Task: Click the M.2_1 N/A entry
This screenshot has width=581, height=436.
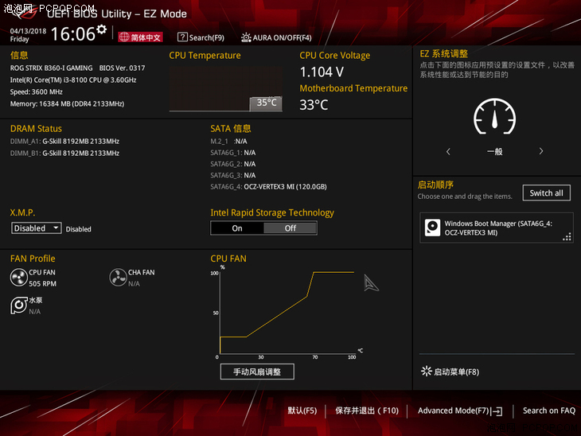Action: [228, 141]
